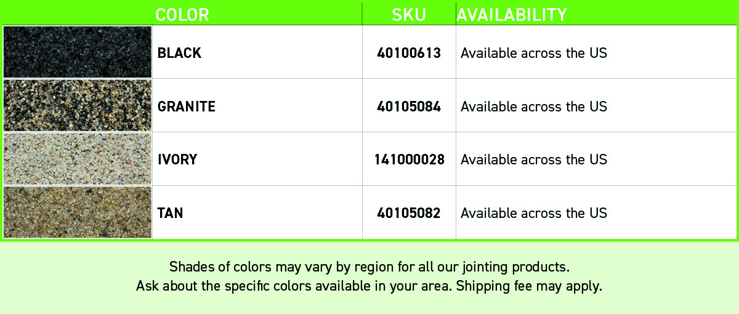Click availability text in the Tan row
This screenshot has height=314, width=739.
click(534, 213)
